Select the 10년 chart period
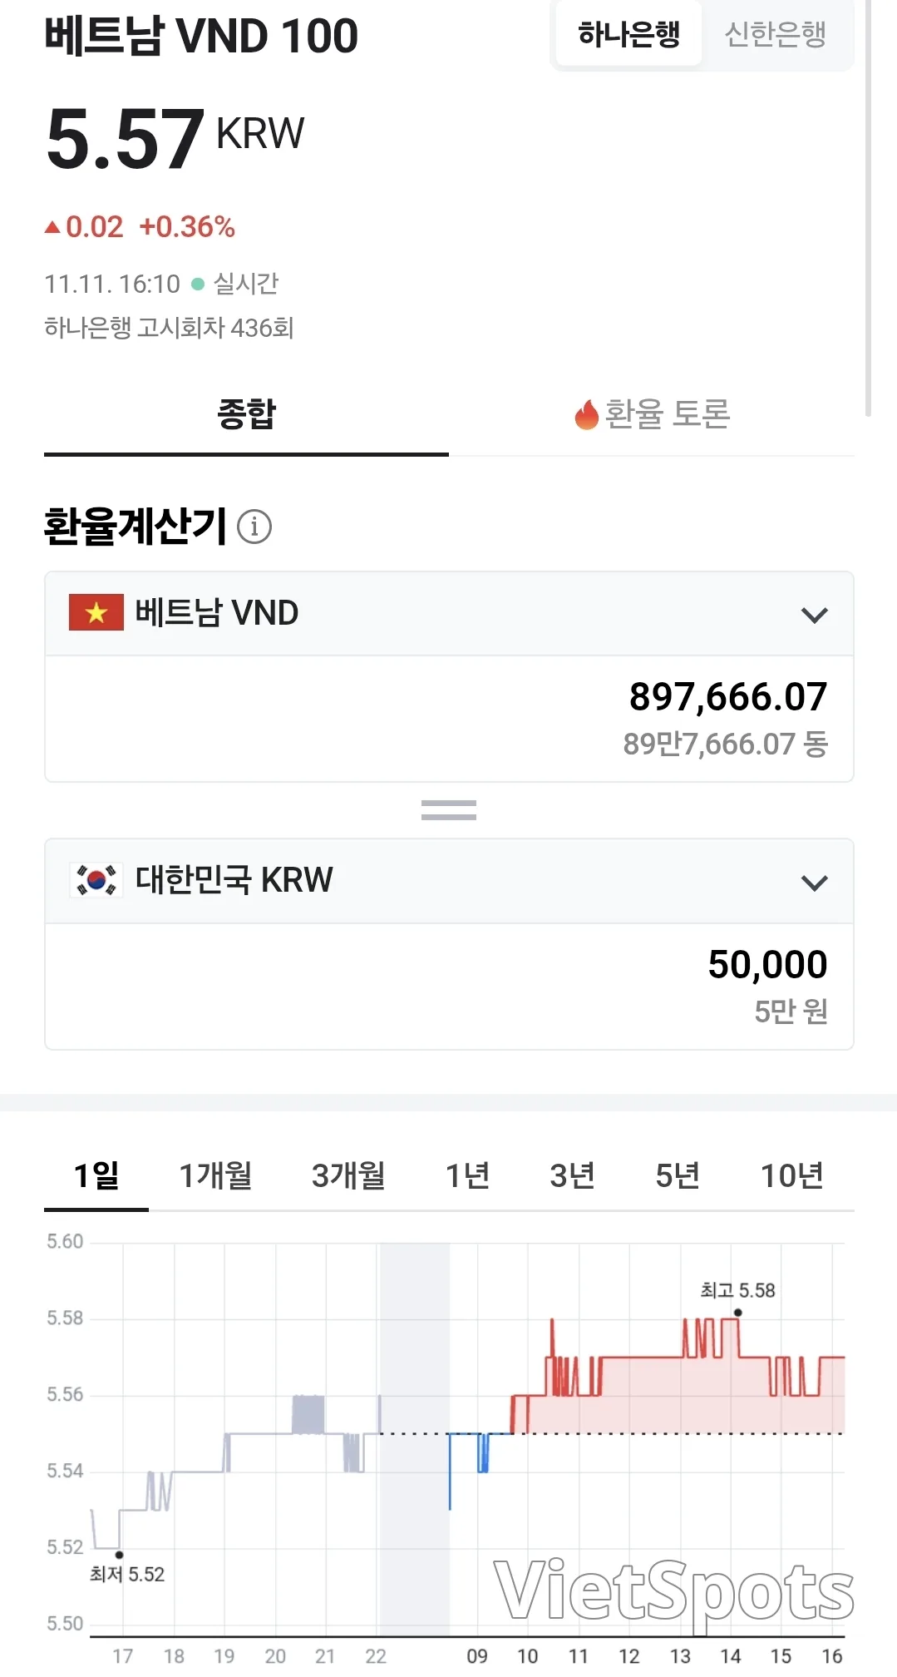The image size is (897, 1677). (792, 1175)
